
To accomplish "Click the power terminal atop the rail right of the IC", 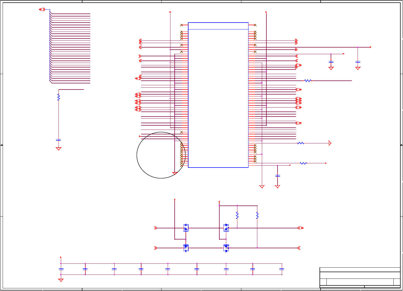I will pyautogui.click(x=266, y=12).
